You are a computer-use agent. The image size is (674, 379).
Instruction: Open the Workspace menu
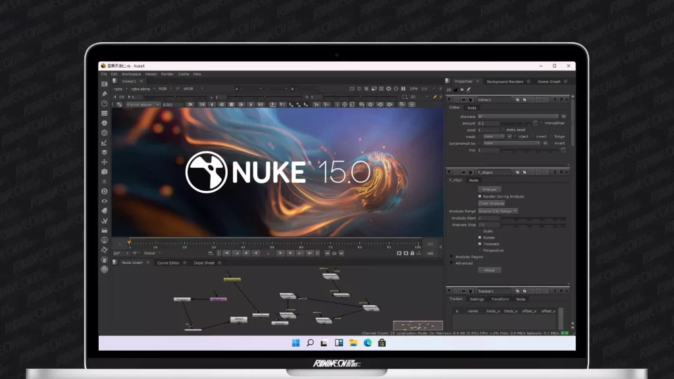click(131, 74)
